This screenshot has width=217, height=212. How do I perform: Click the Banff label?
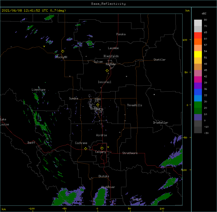point(31,143)
